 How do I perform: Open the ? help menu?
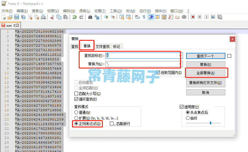188,11
